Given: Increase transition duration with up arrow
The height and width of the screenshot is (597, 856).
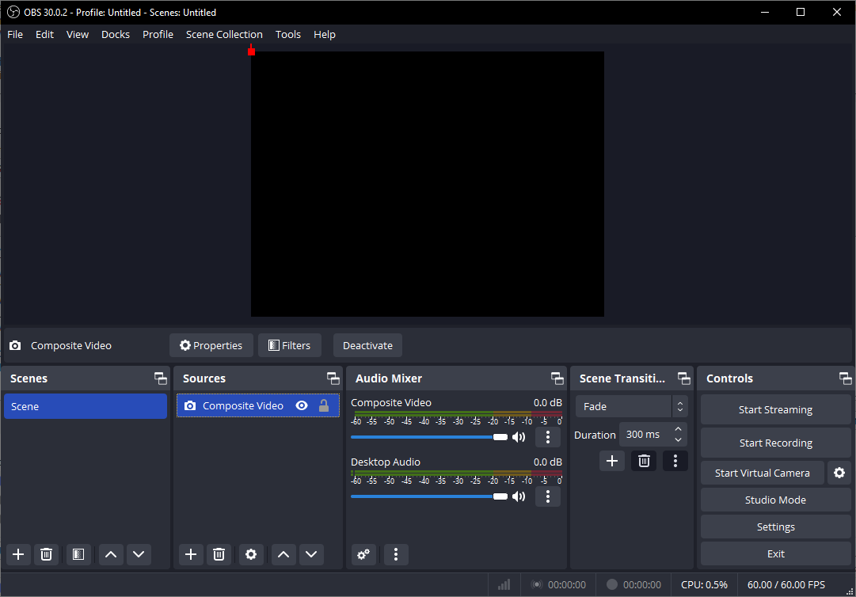Looking at the screenshot, I should tap(678, 430).
